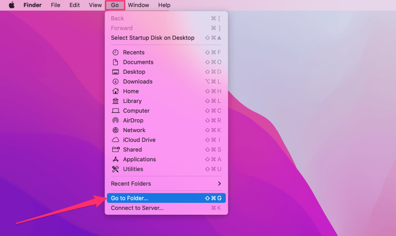Select the Utilities label
Viewport: 396px width, 236px height.
133,169
